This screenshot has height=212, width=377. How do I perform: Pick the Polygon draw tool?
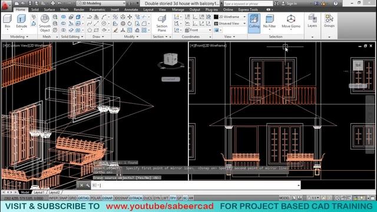point(90,30)
